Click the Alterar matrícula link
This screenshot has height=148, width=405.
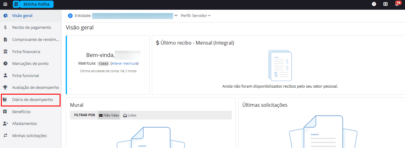coord(125,63)
